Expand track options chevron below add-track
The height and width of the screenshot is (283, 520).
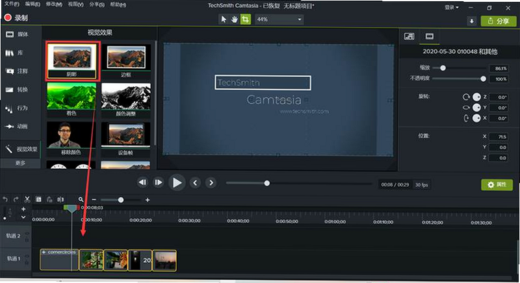[x=23, y=217]
